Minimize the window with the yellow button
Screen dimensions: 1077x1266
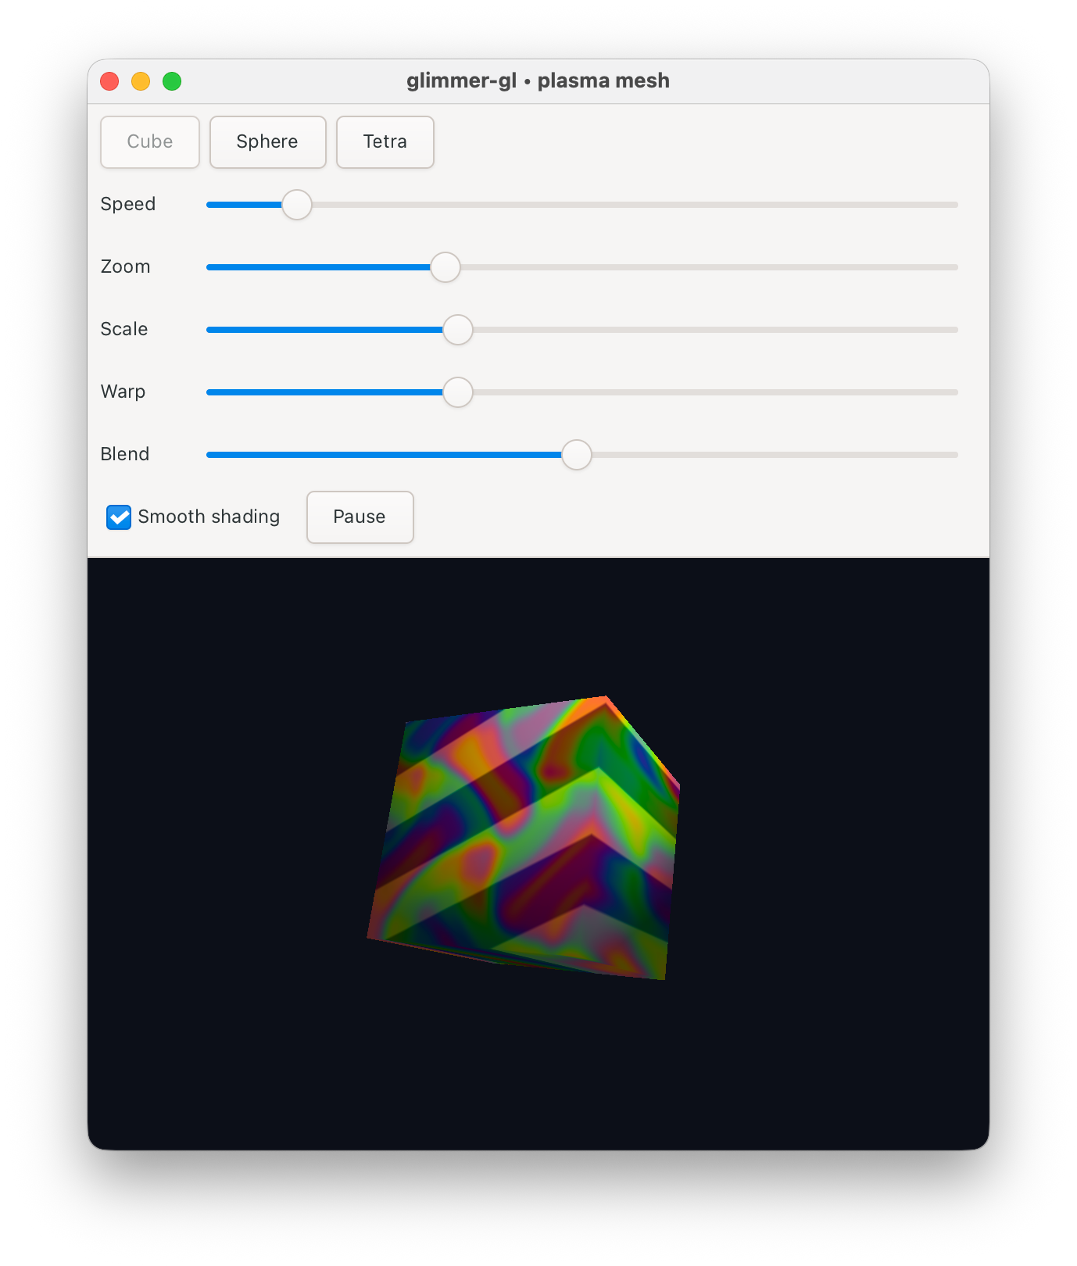pos(141,81)
